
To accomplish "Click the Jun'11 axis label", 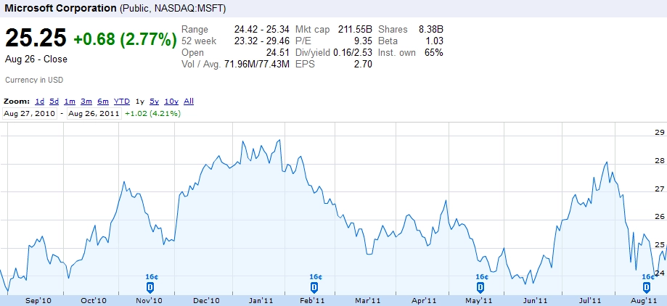I will click(535, 301).
